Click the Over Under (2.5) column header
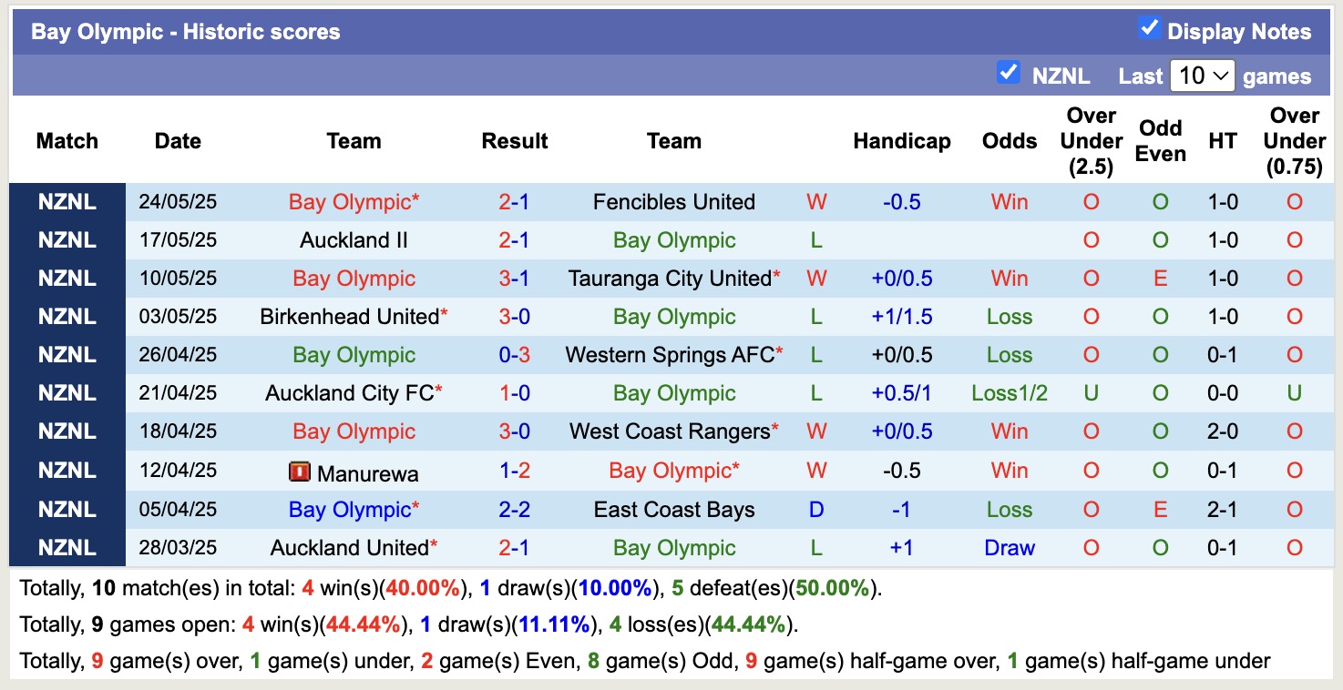This screenshot has height=690, width=1343. pos(1091,141)
